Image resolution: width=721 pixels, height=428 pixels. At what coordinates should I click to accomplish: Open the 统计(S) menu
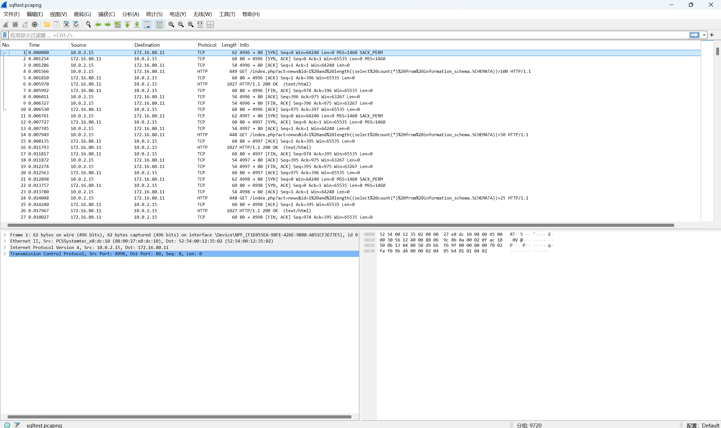point(154,14)
